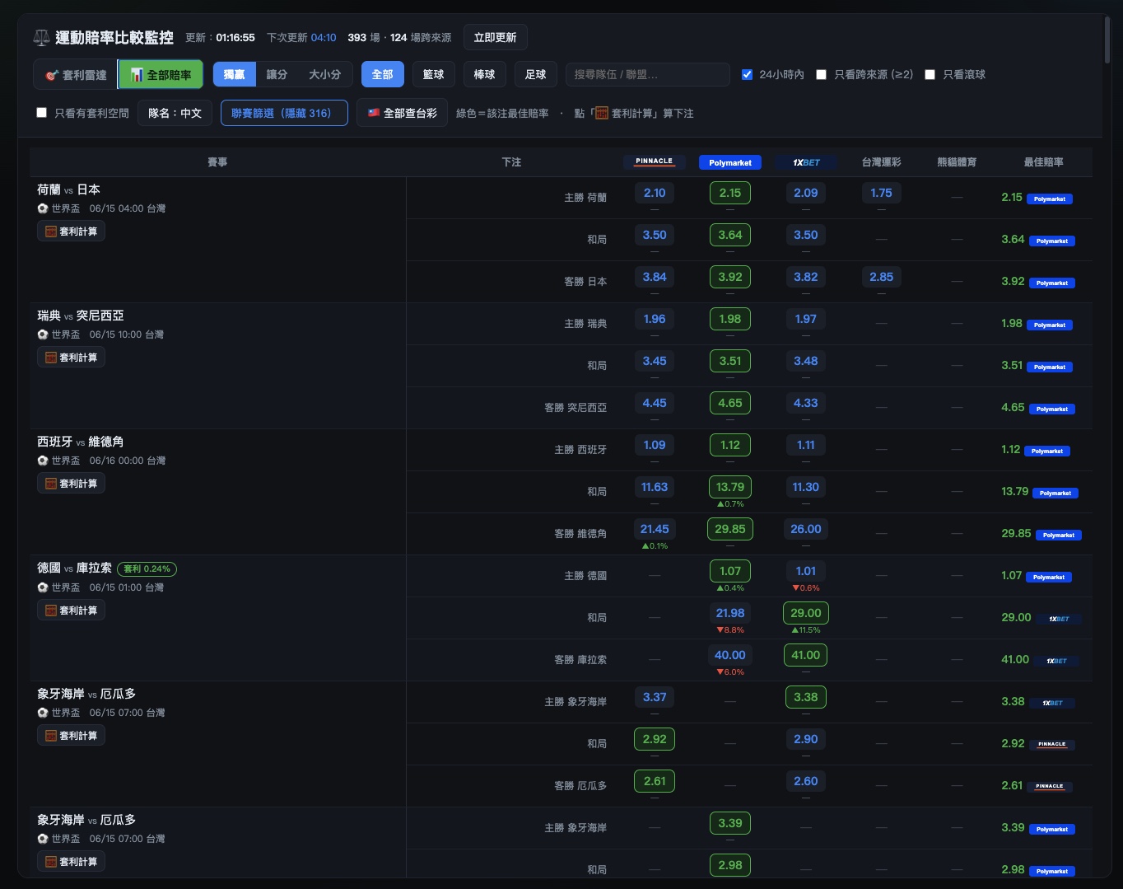Uncheck the 24小時內 checkbox
1123x889 pixels.
pyautogui.click(x=747, y=74)
